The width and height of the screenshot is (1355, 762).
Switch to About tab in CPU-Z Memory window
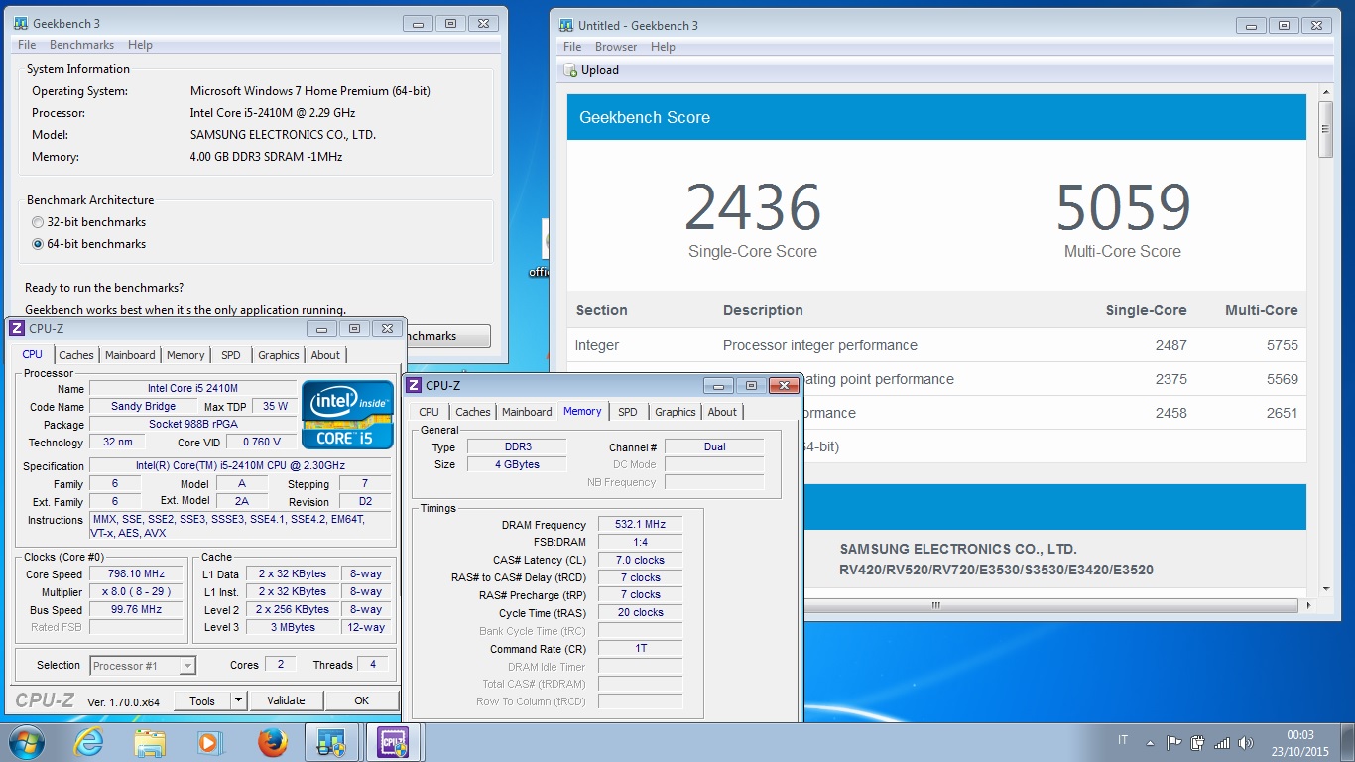pos(722,412)
